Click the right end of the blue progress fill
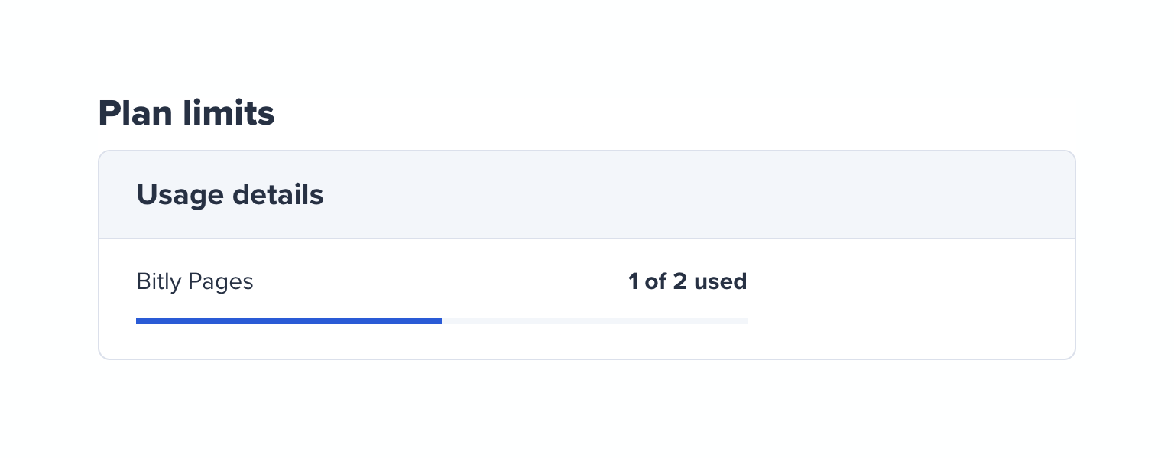 click(x=439, y=321)
